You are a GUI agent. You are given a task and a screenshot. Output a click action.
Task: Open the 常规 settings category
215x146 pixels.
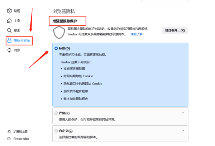pos(14,11)
